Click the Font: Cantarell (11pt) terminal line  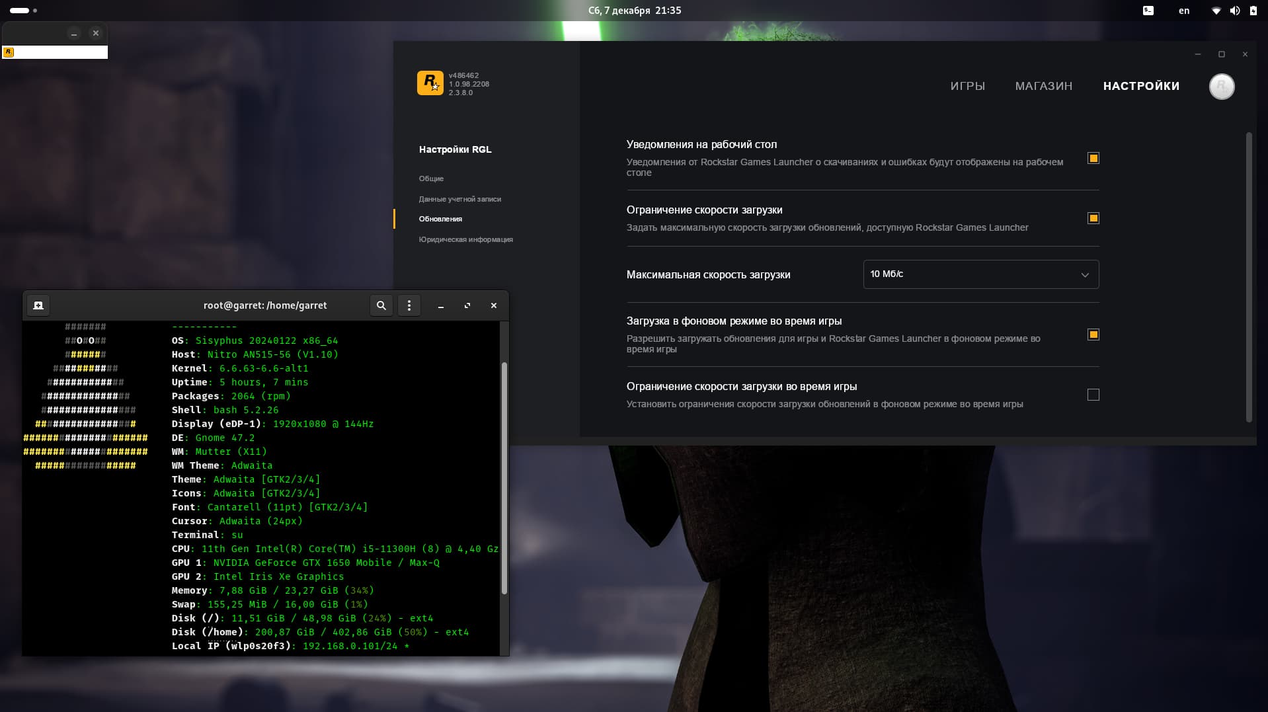click(x=270, y=507)
